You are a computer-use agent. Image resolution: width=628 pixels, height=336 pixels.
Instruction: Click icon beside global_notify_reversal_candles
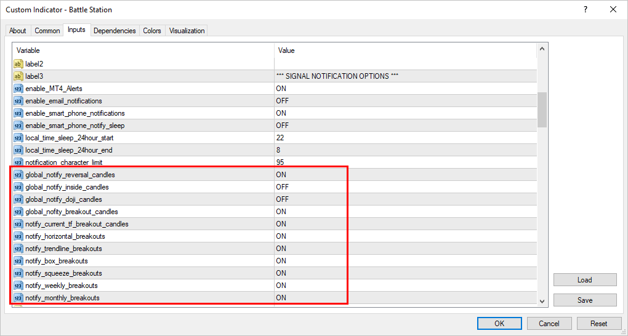tap(18, 175)
